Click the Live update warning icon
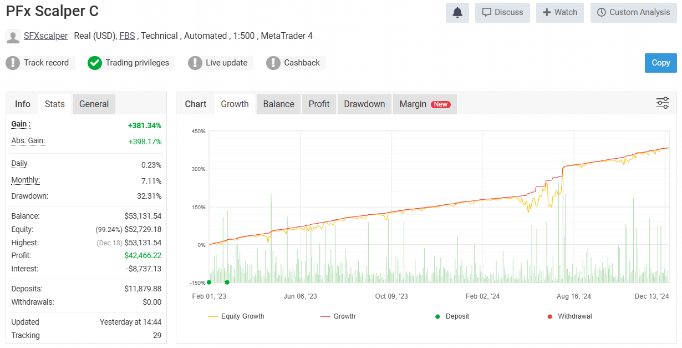682x348 pixels. pyautogui.click(x=195, y=63)
